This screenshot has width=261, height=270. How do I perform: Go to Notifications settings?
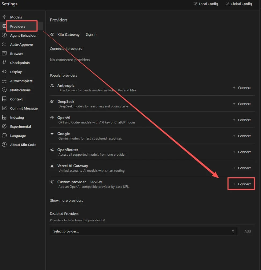[20, 90]
